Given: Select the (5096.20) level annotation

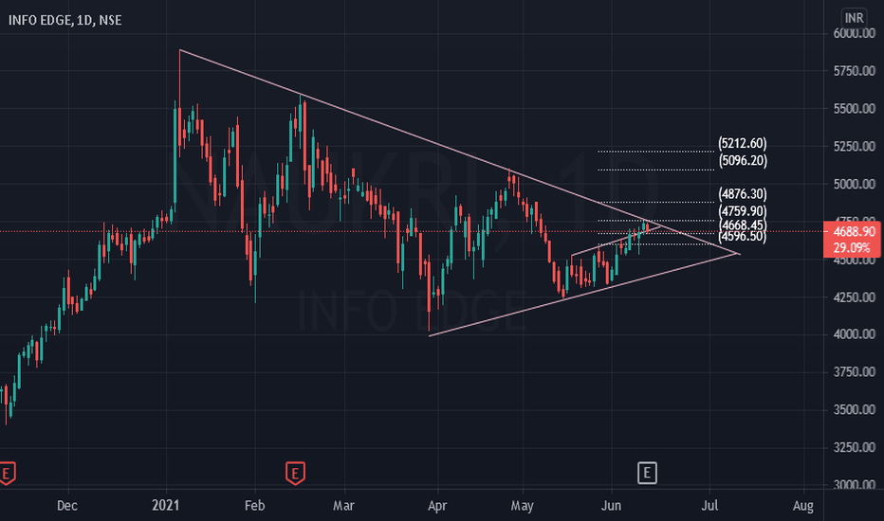Looking at the screenshot, I should 743,160.
